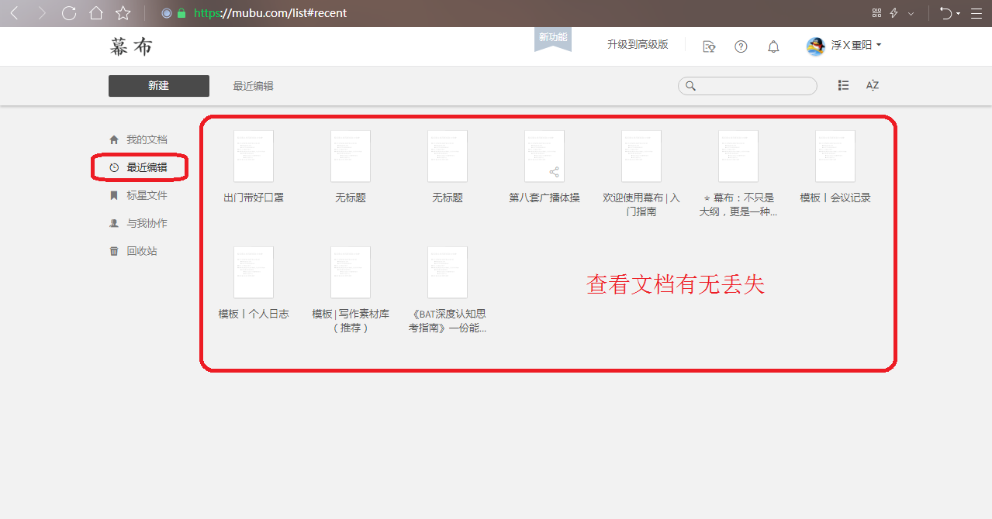
Task: Open the gift/promotion icon next to help
Action: pos(708,46)
